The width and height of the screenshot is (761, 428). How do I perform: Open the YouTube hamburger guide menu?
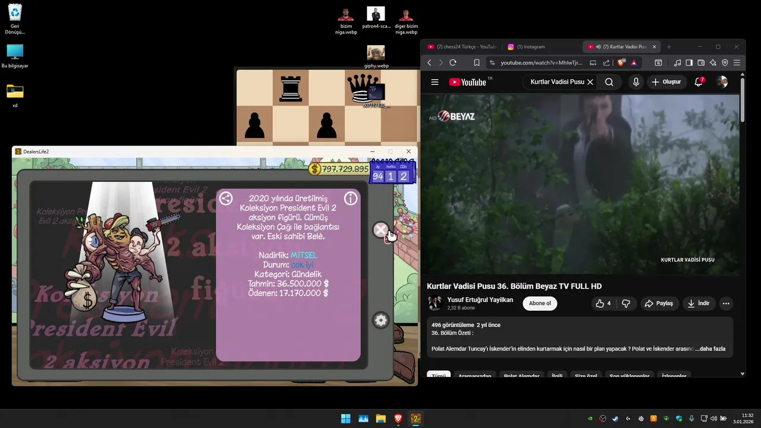tap(435, 82)
